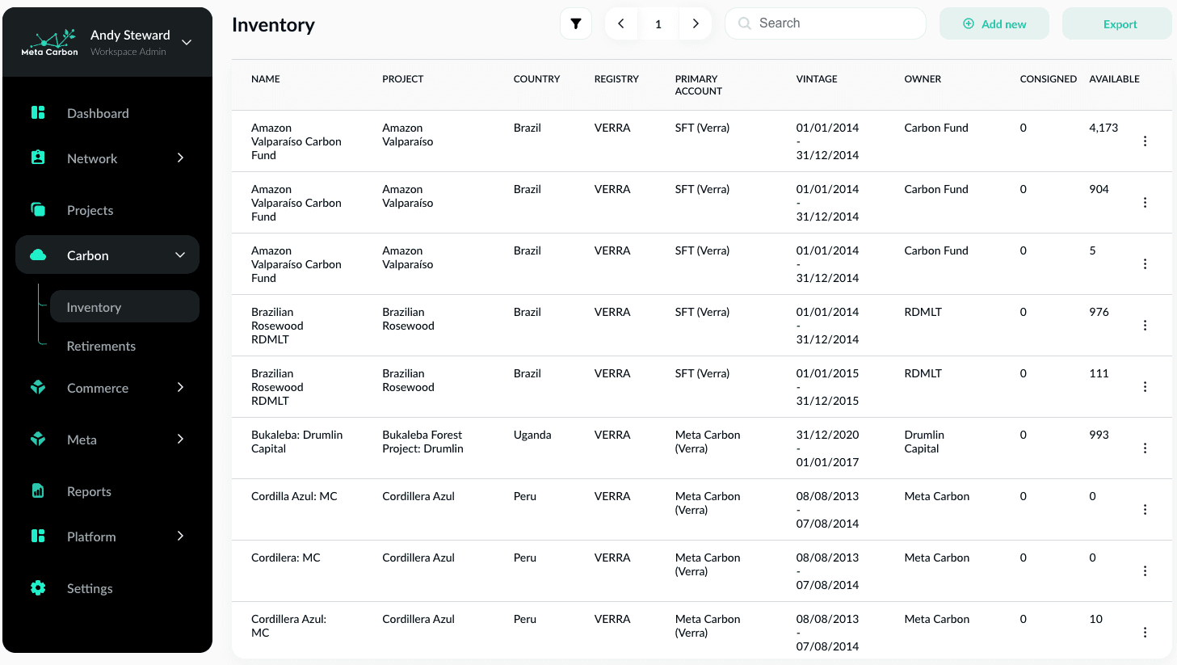The width and height of the screenshot is (1177, 665).
Task: Click the Export button
Action: coord(1117,23)
